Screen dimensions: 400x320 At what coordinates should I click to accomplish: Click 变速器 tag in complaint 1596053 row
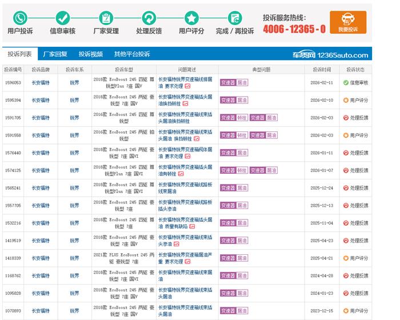[x=227, y=83]
